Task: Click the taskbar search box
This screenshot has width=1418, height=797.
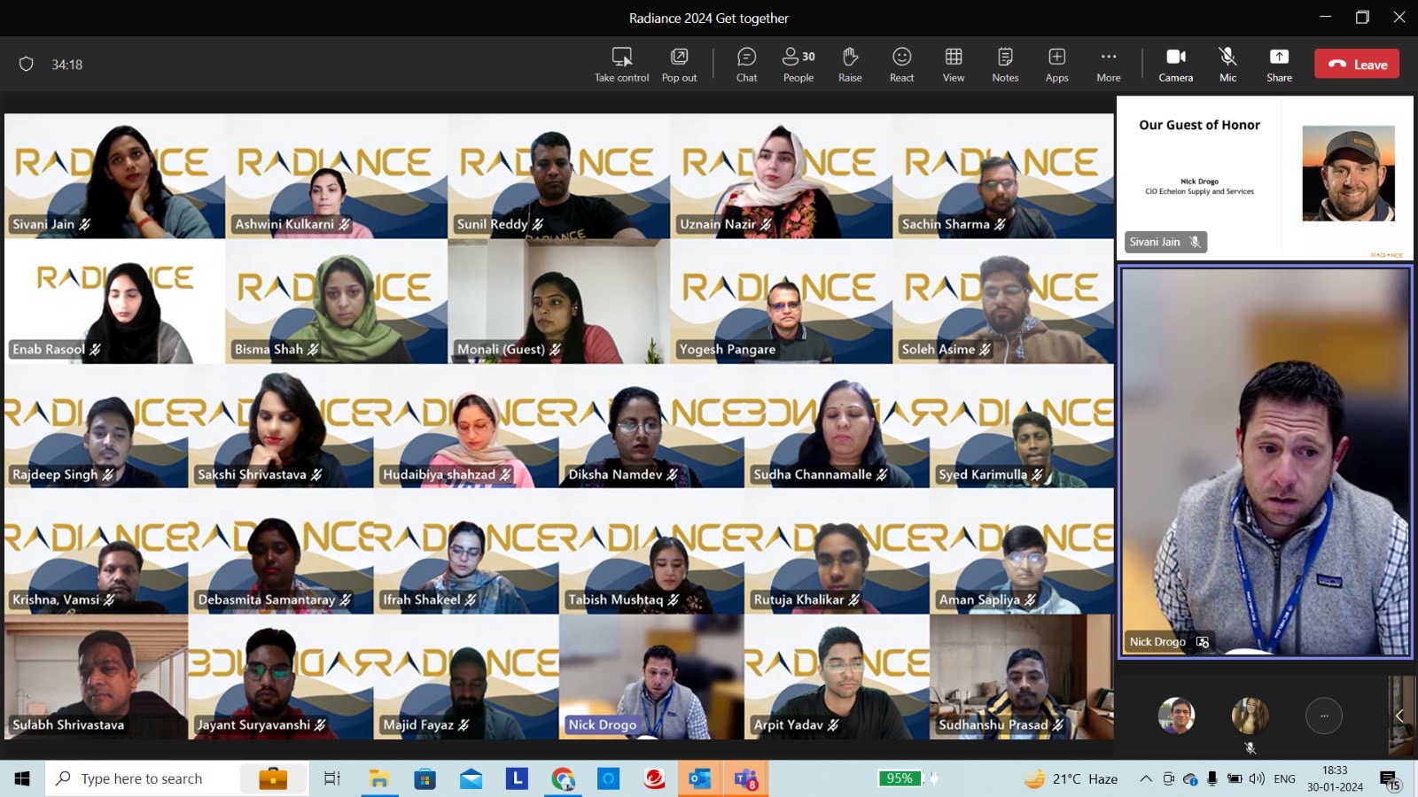Action: [x=177, y=778]
